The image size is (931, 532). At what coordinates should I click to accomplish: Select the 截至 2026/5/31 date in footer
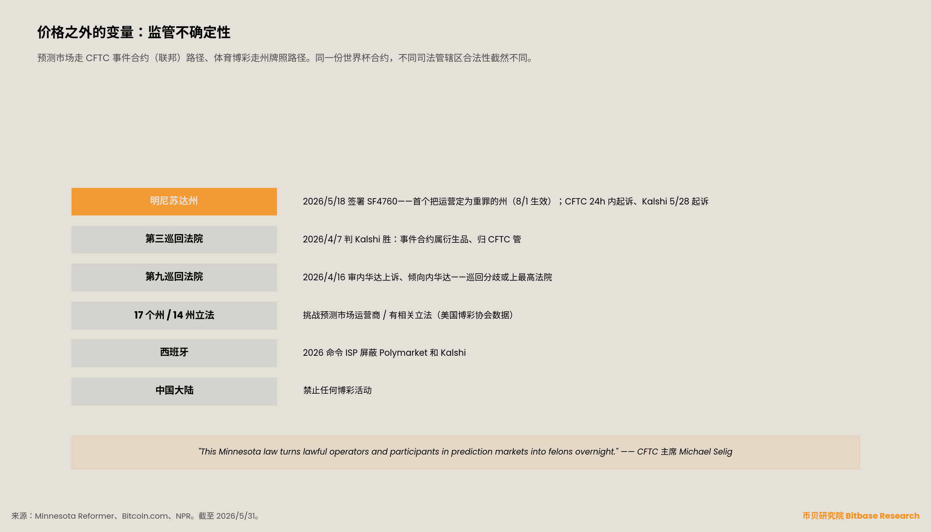click(x=226, y=516)
